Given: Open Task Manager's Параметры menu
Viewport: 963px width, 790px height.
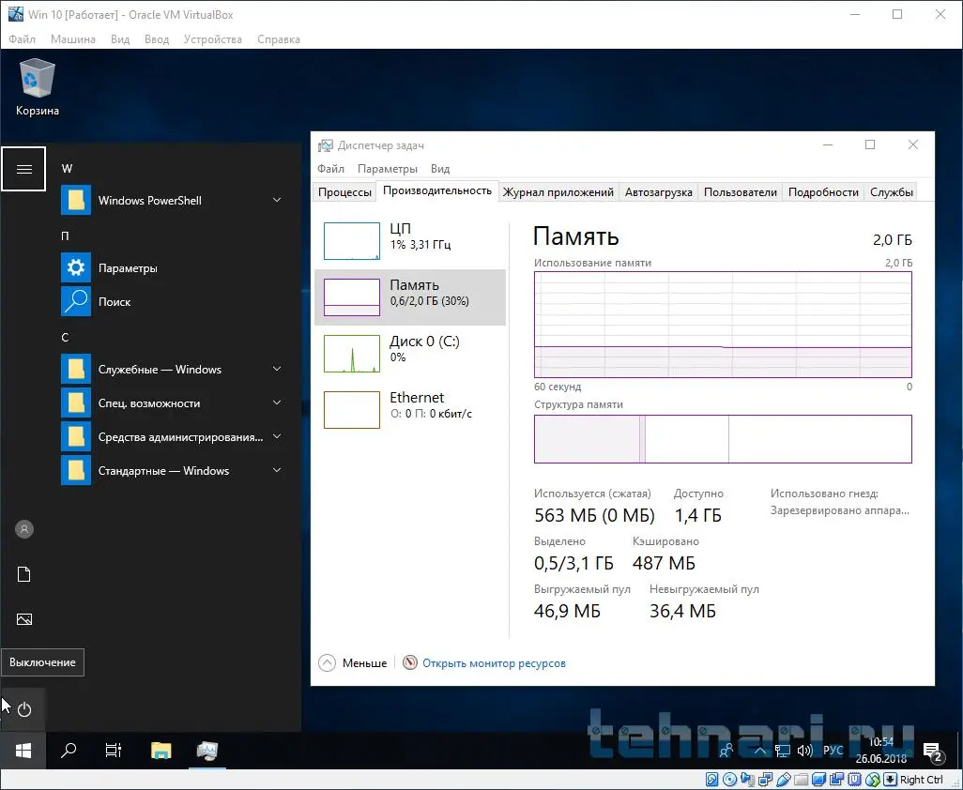Looking at the screenshot, I should (x=387, y=169).
